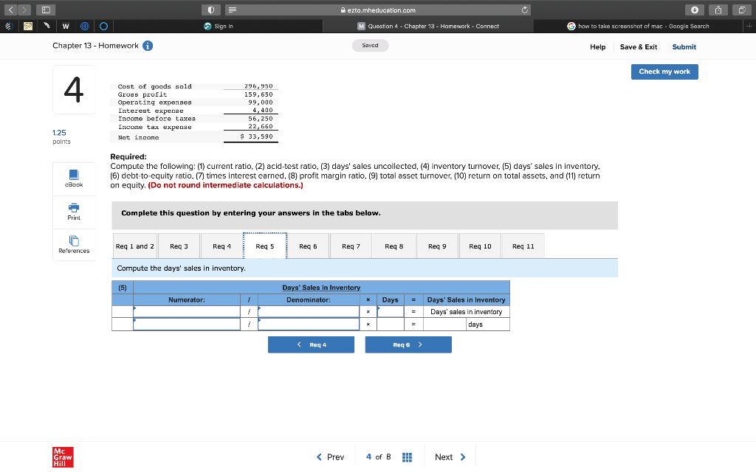Click the second-row Denominator value field
Image resolution: width=756 pixels, height=472 pixels.
[x=309, y=324]
